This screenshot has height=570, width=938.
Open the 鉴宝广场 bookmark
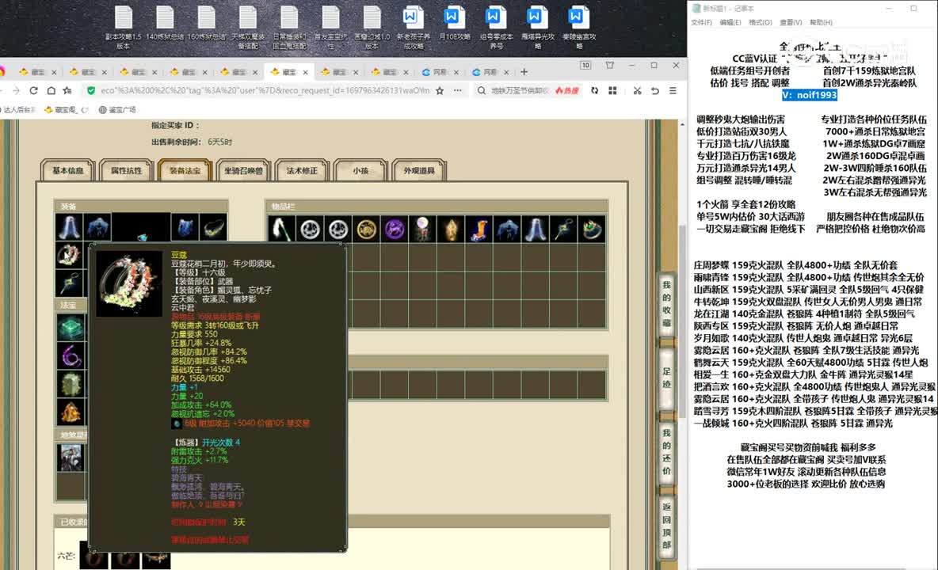tap(117, 109)
